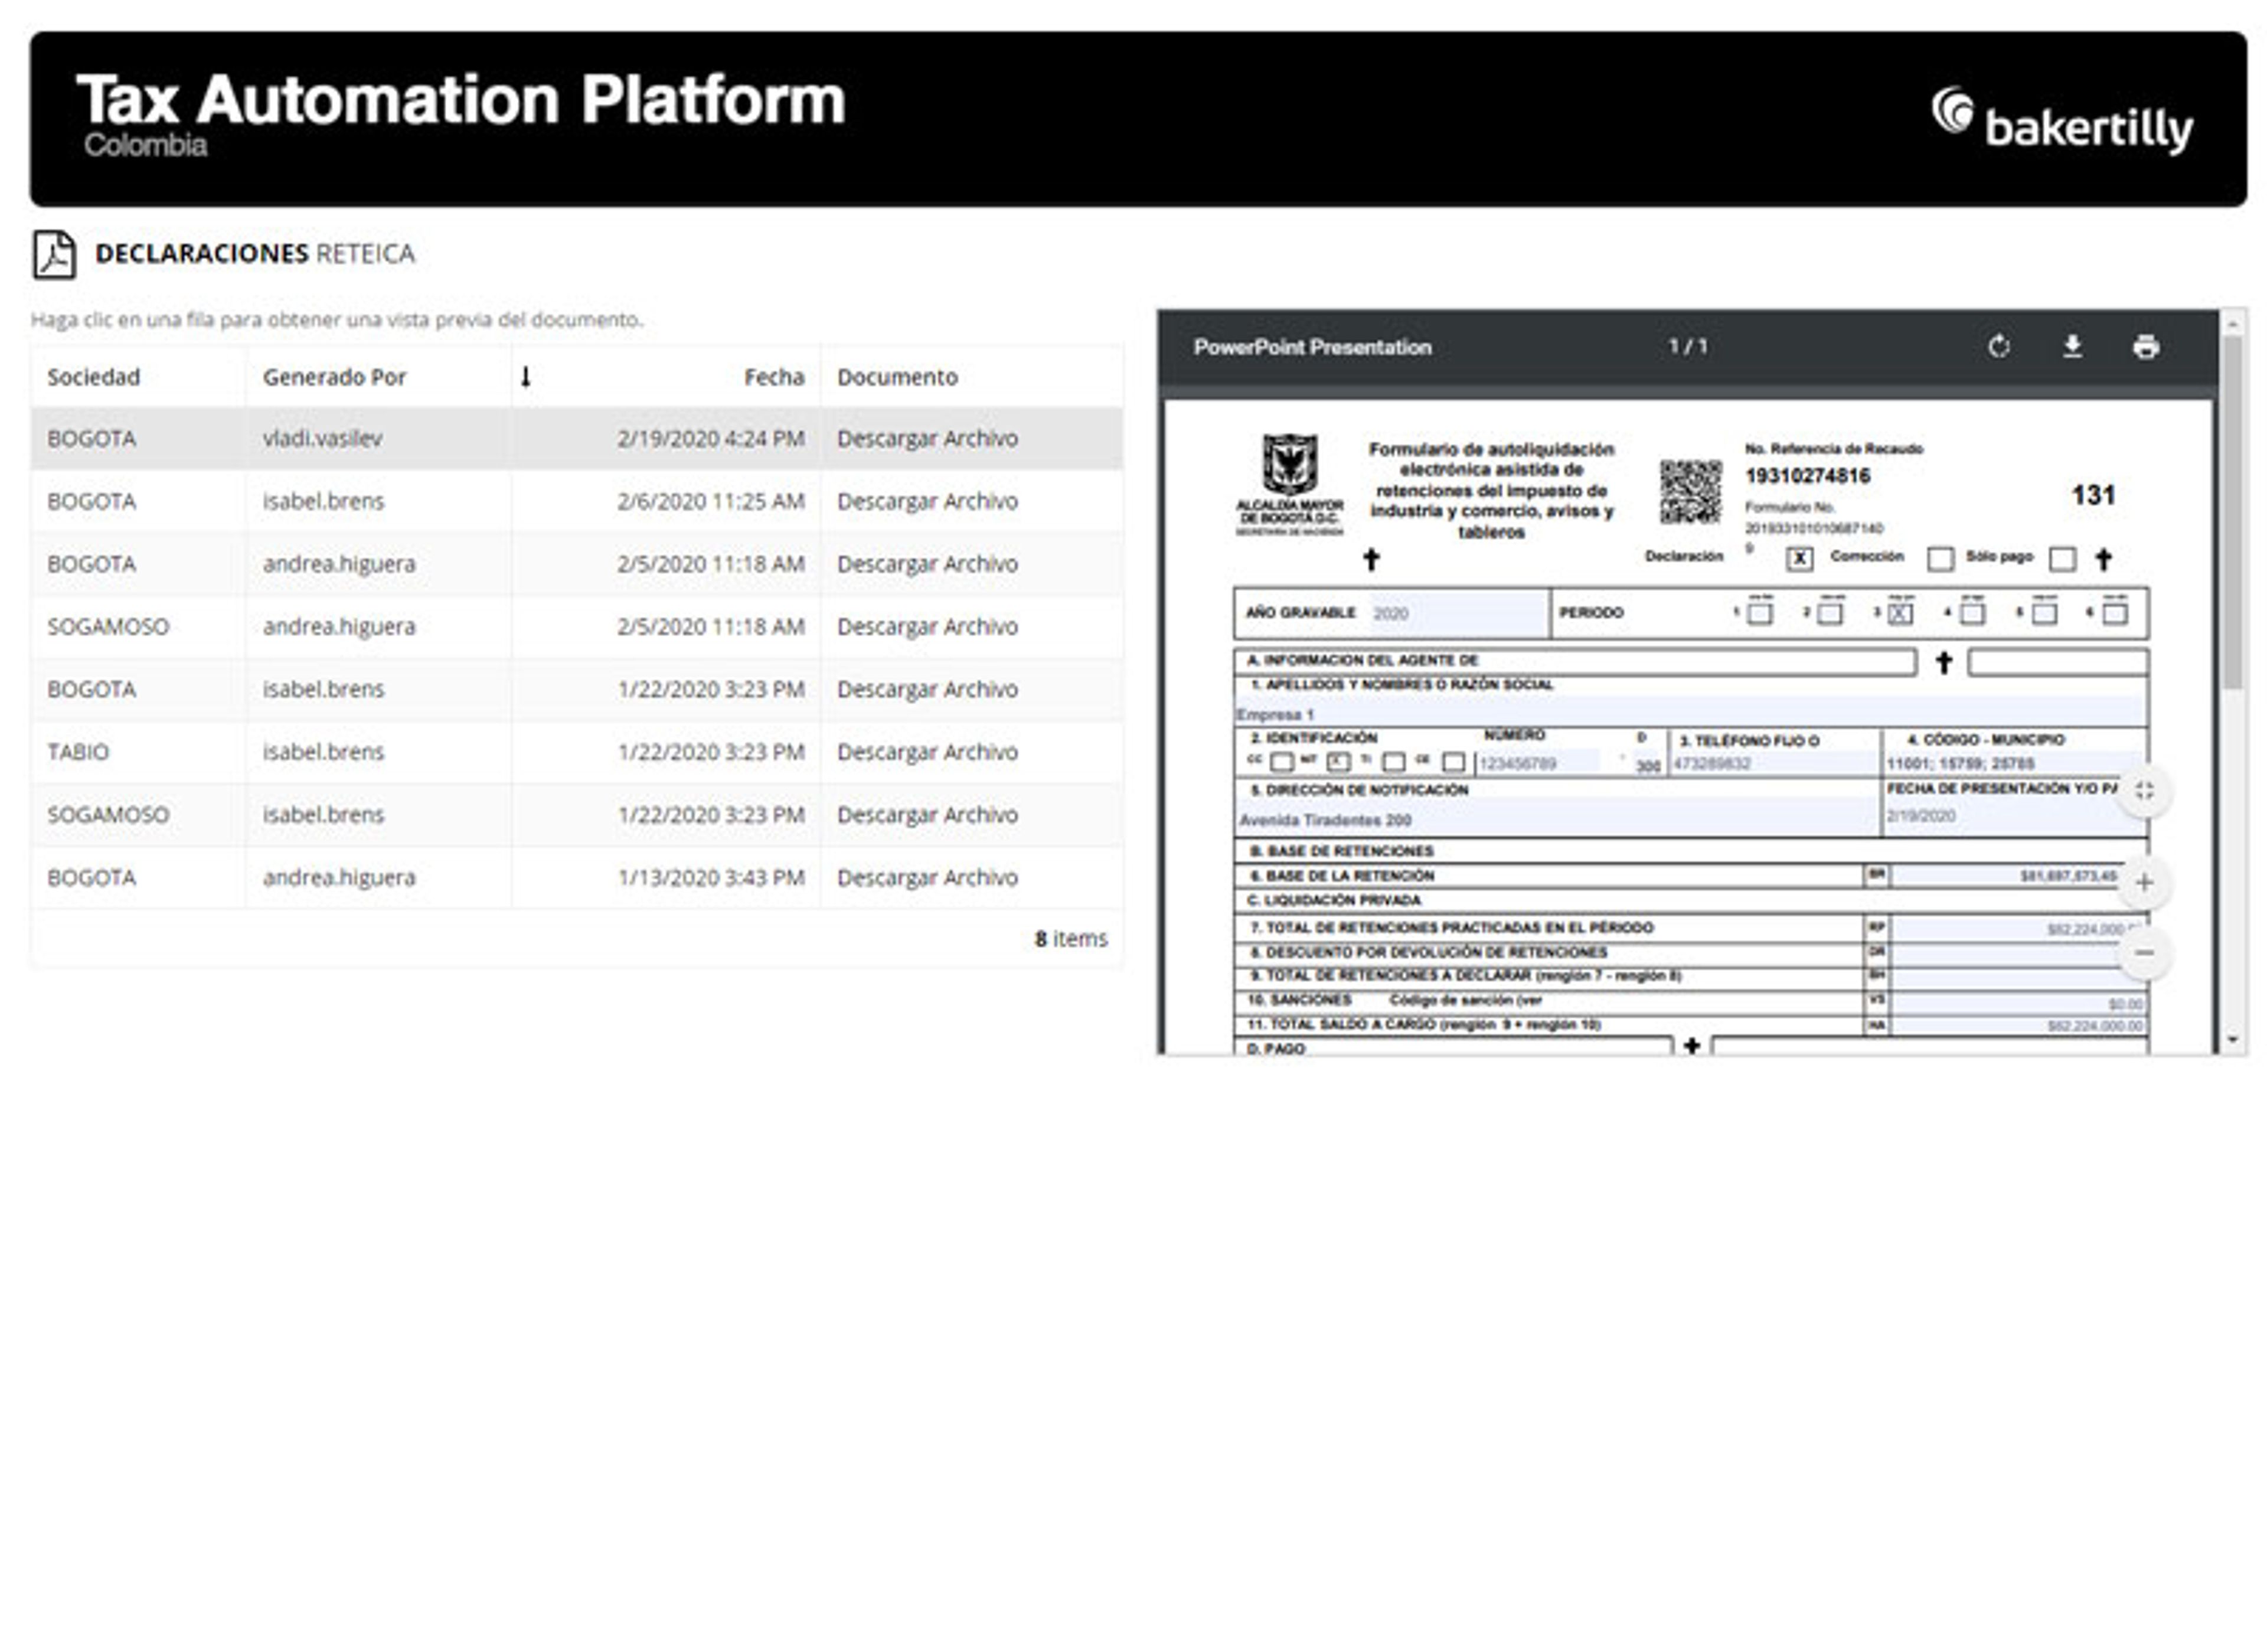Viewport: 2267px width, 1652px height.
Task: Click the PowerPoint Presentation title in the viewer
Action: coord(1312,347)
